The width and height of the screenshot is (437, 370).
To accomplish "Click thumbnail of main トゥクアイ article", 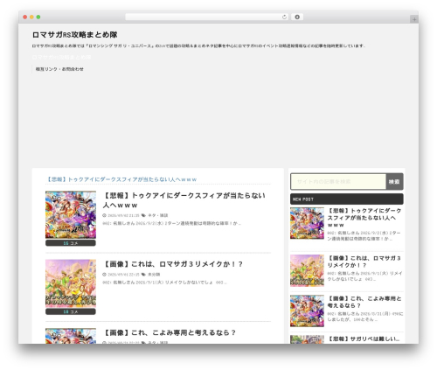I will [x=71, y=215].
